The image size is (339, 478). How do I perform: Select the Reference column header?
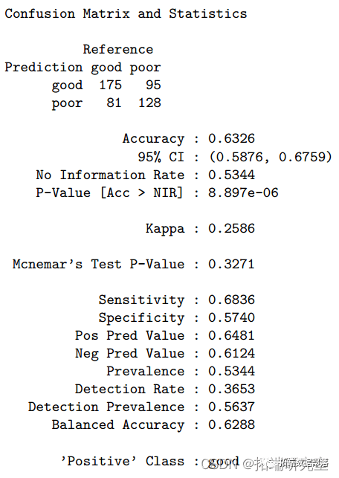tap(118, 49)
